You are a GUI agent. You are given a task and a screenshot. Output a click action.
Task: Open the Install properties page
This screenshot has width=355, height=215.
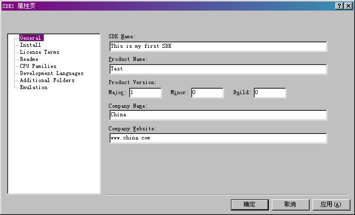click(30, 45)
